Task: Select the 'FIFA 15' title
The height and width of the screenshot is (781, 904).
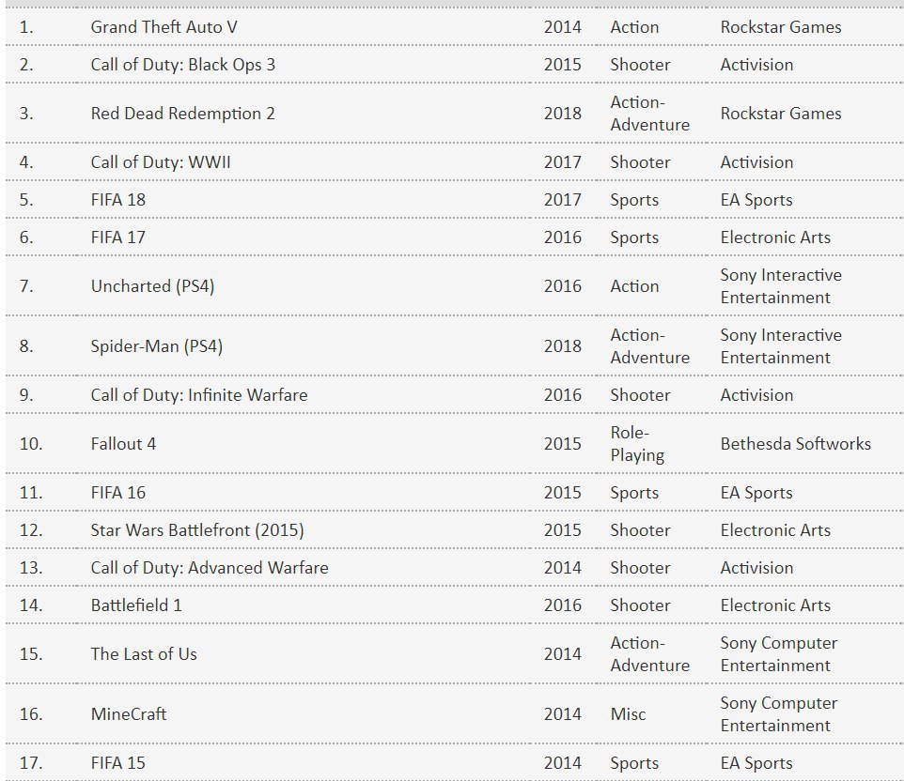Action: (118, 763)
